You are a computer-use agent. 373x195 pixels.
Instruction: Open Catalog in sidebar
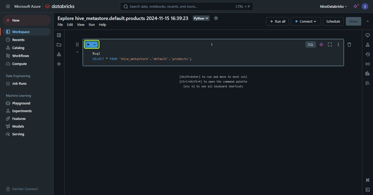pos(27,48)
